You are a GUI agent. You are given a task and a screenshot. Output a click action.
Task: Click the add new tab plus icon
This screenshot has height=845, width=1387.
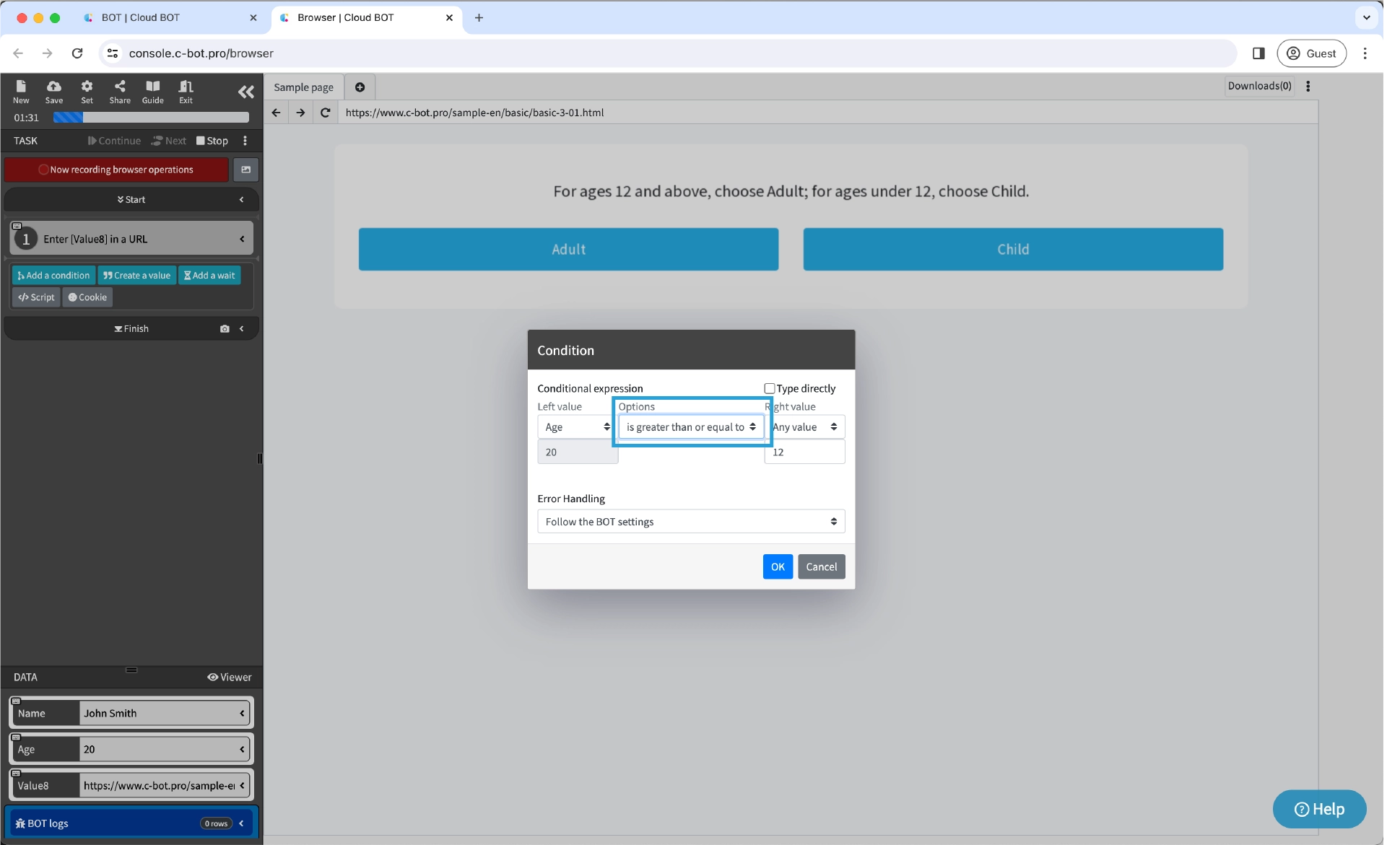360,87
